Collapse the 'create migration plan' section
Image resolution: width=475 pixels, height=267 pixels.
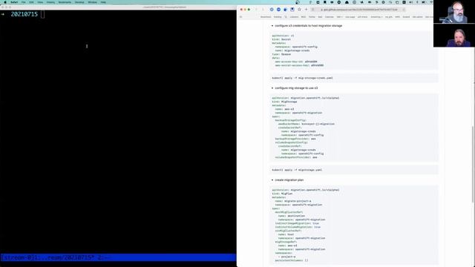(x=272, y=180)
